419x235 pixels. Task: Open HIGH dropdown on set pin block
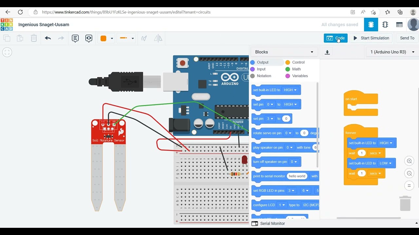pos(290,104)
